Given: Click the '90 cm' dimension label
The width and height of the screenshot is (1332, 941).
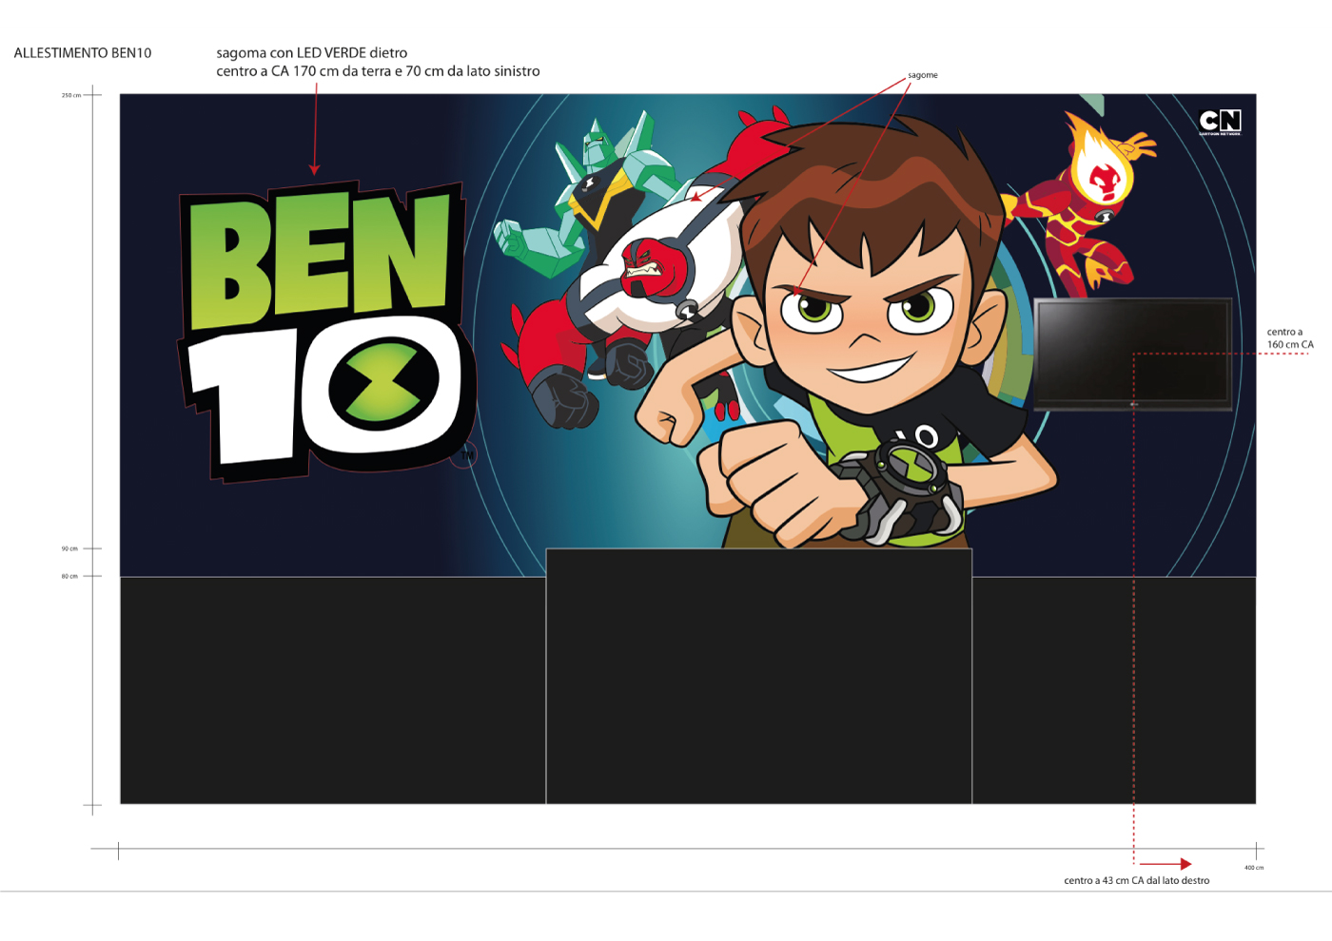Looking at the screenshot, I should (69, 548).
